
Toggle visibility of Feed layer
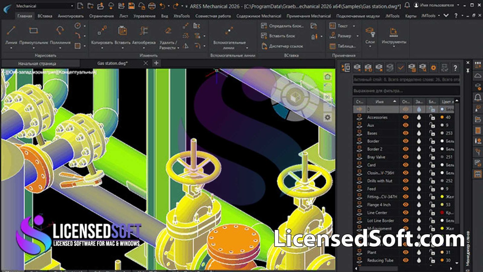(x=406, y=189)
